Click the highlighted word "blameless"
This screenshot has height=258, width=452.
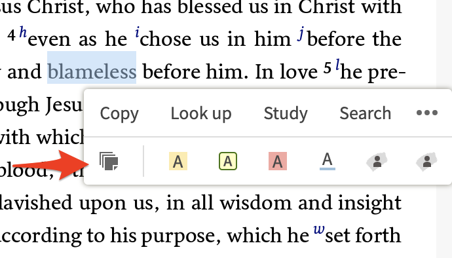[x=92, y=71]
